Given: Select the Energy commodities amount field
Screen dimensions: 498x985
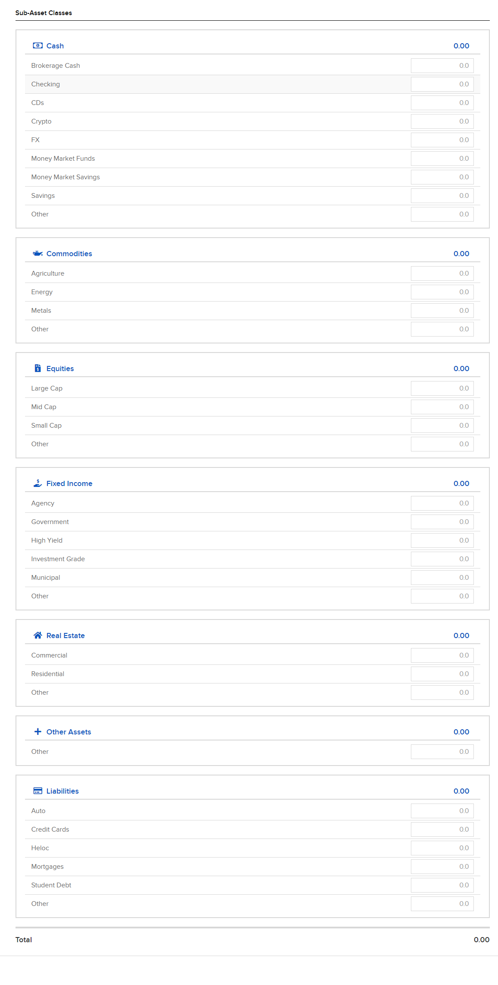Looking at the screenshot, I should [442, 292].
